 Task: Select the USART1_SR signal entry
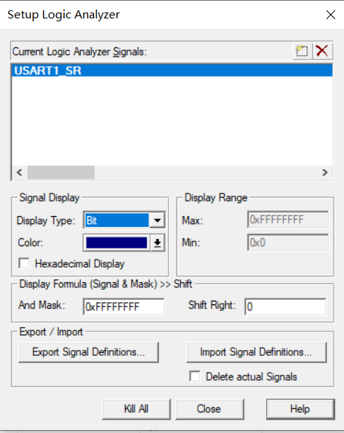(x=172, y=71)
